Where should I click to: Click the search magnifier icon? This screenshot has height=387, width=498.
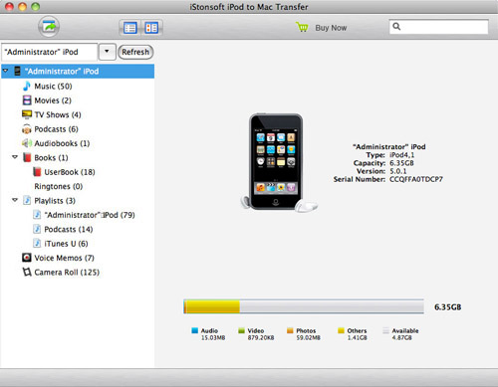[x=396, y=26]
